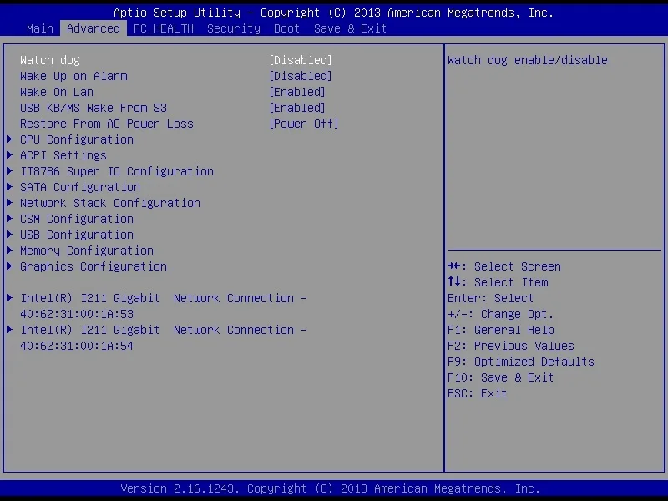Viewport: 668px width, 501px height.
Task: Toggle Wake On Lan [Enabled] value
Action: (x=297, y=92)
